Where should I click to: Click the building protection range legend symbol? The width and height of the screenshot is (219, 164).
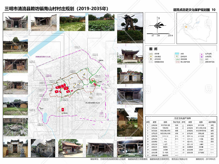click(201, 62)
